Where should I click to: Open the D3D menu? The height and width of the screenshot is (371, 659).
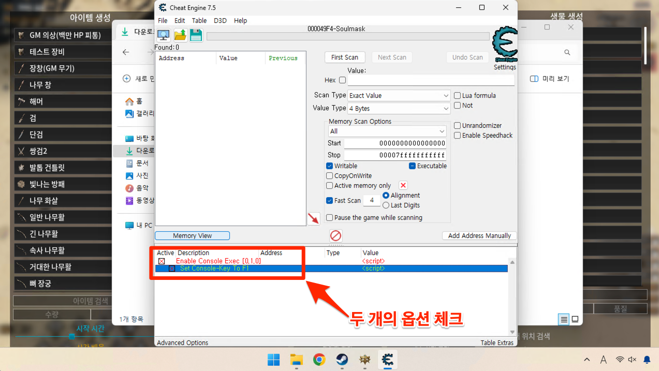coord(220,21)
